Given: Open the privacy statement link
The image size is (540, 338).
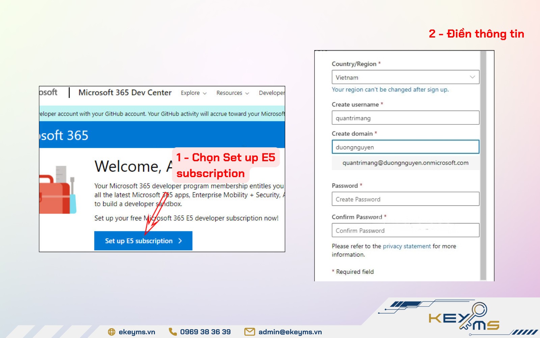Looking at the screenshot, I should pyautogui.click(x=407, y=246).
